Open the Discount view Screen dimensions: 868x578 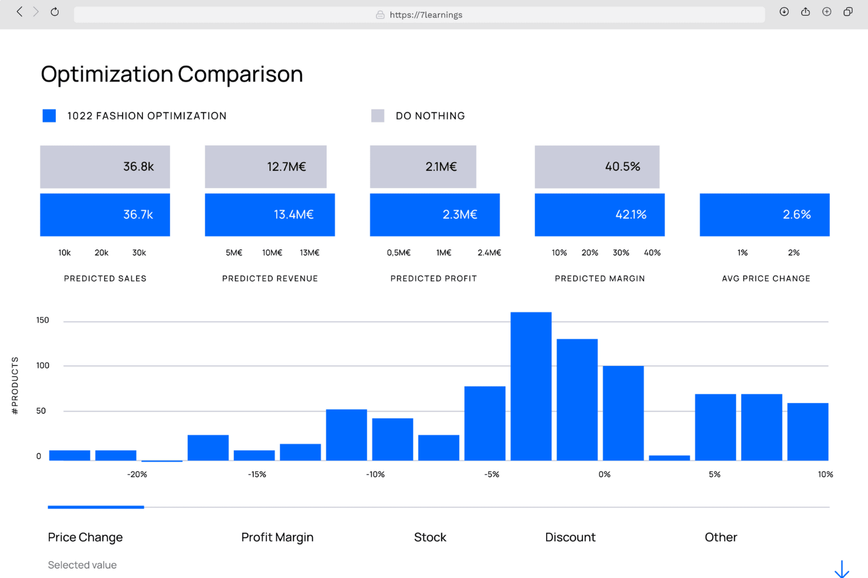coord(570,537)
